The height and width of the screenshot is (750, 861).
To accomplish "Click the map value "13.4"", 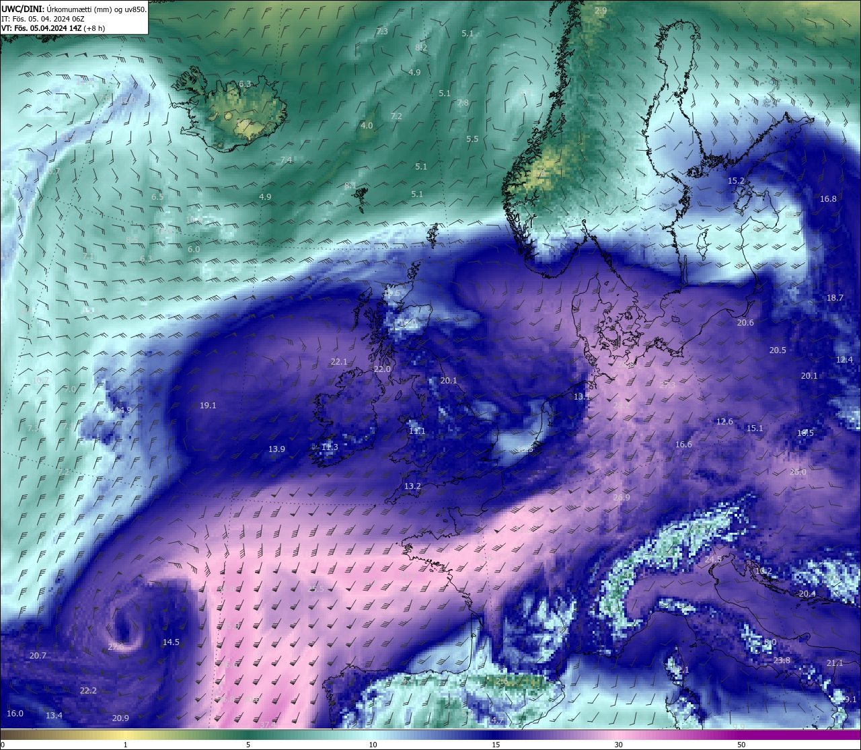I will pos(54,716).
